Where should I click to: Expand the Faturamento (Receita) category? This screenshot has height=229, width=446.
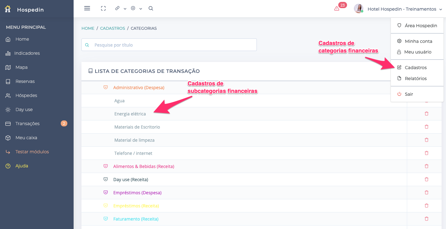(106, 219)
